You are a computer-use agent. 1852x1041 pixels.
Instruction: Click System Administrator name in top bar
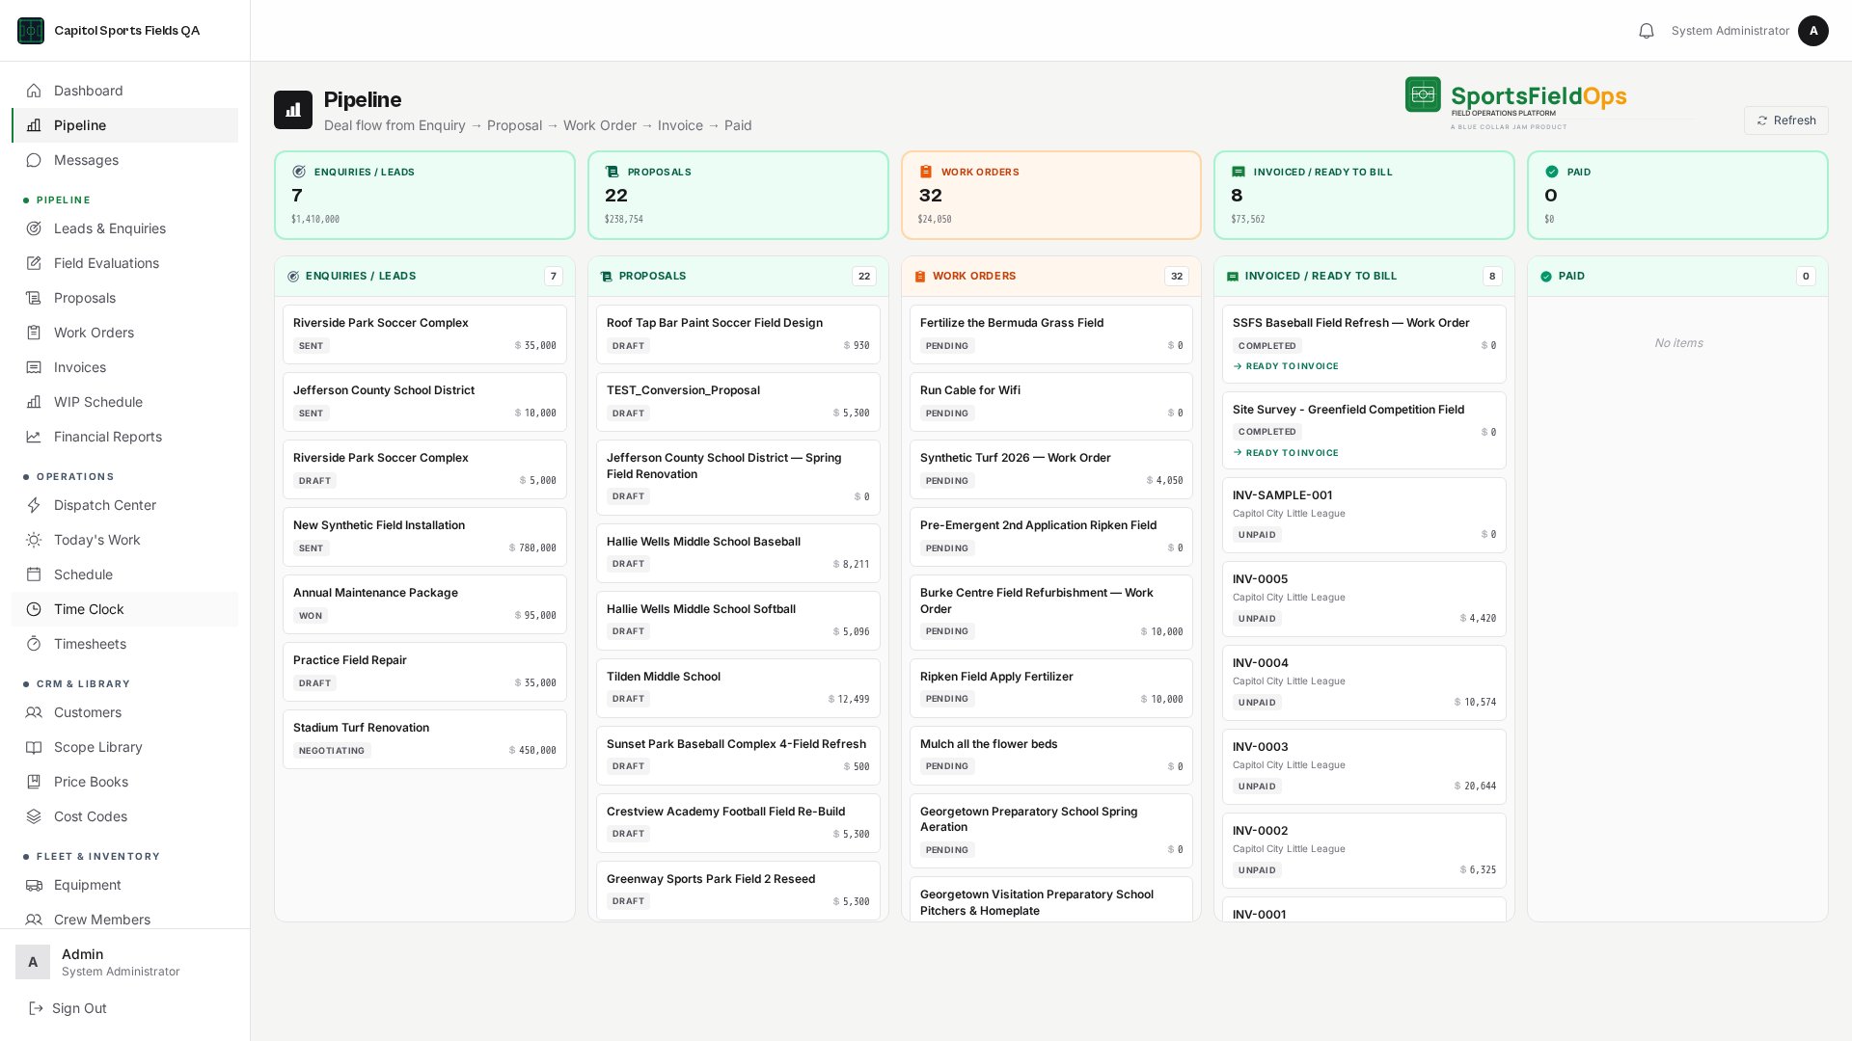tap(1729, 31)
